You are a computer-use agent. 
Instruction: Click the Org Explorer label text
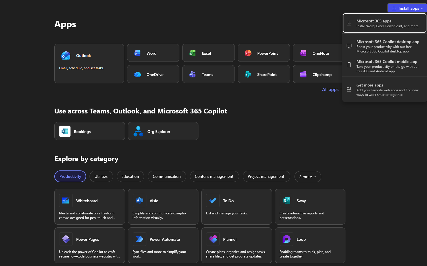[159, 132]
